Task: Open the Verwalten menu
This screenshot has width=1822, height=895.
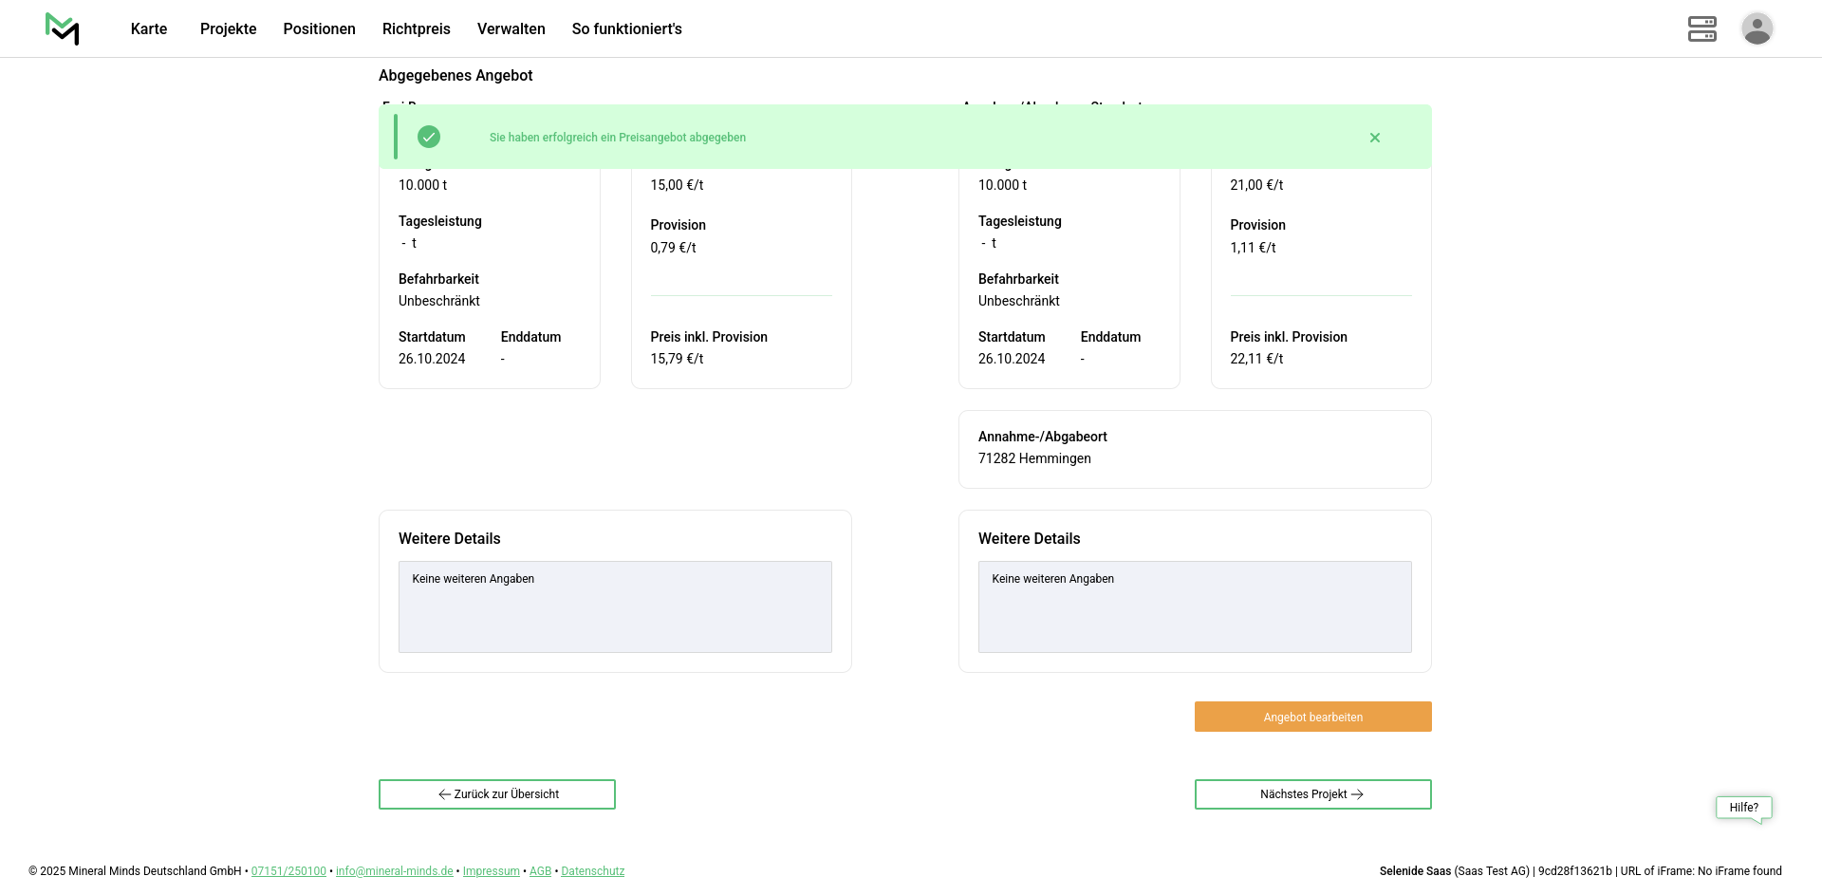Action: coord(511,28)
